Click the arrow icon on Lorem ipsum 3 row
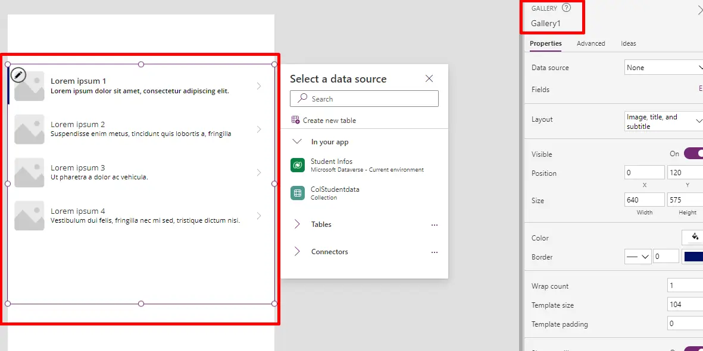Screen dimensions: 703x351 259,173
